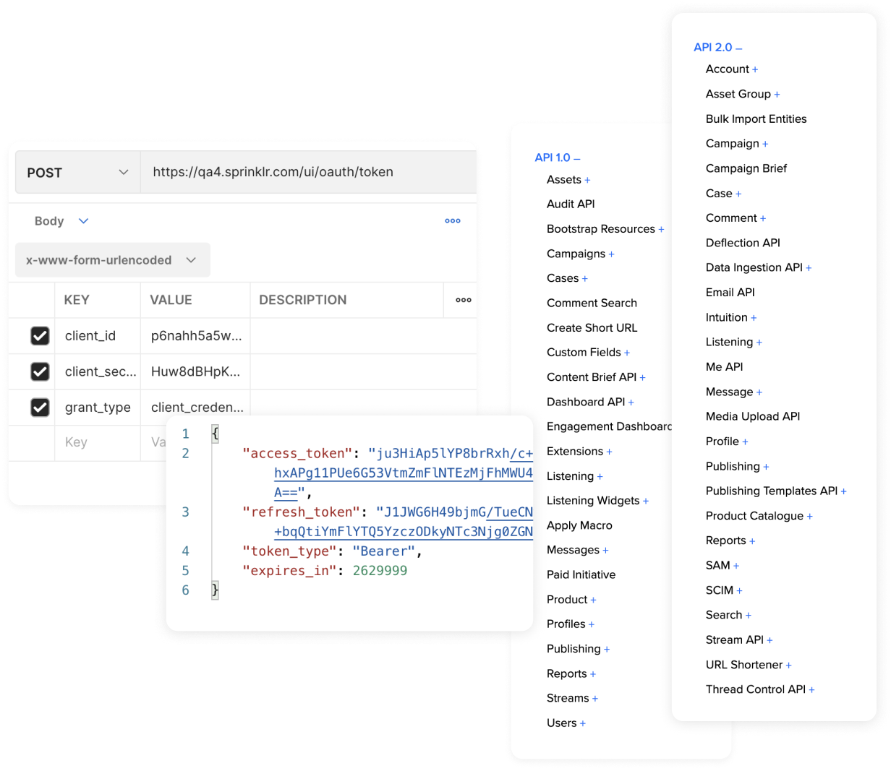Image resolution: width=891 pixels, height=771 pixels.
Task: Expand the Campaigns entry under API 1.0
Action: 613,254
